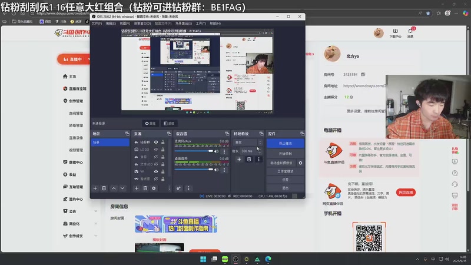
Task: Adjust the 麦克风/Aux volume slider
Action: click(x=194, y=151)
